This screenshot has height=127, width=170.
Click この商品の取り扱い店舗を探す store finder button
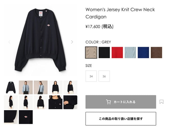pos(121,119)
